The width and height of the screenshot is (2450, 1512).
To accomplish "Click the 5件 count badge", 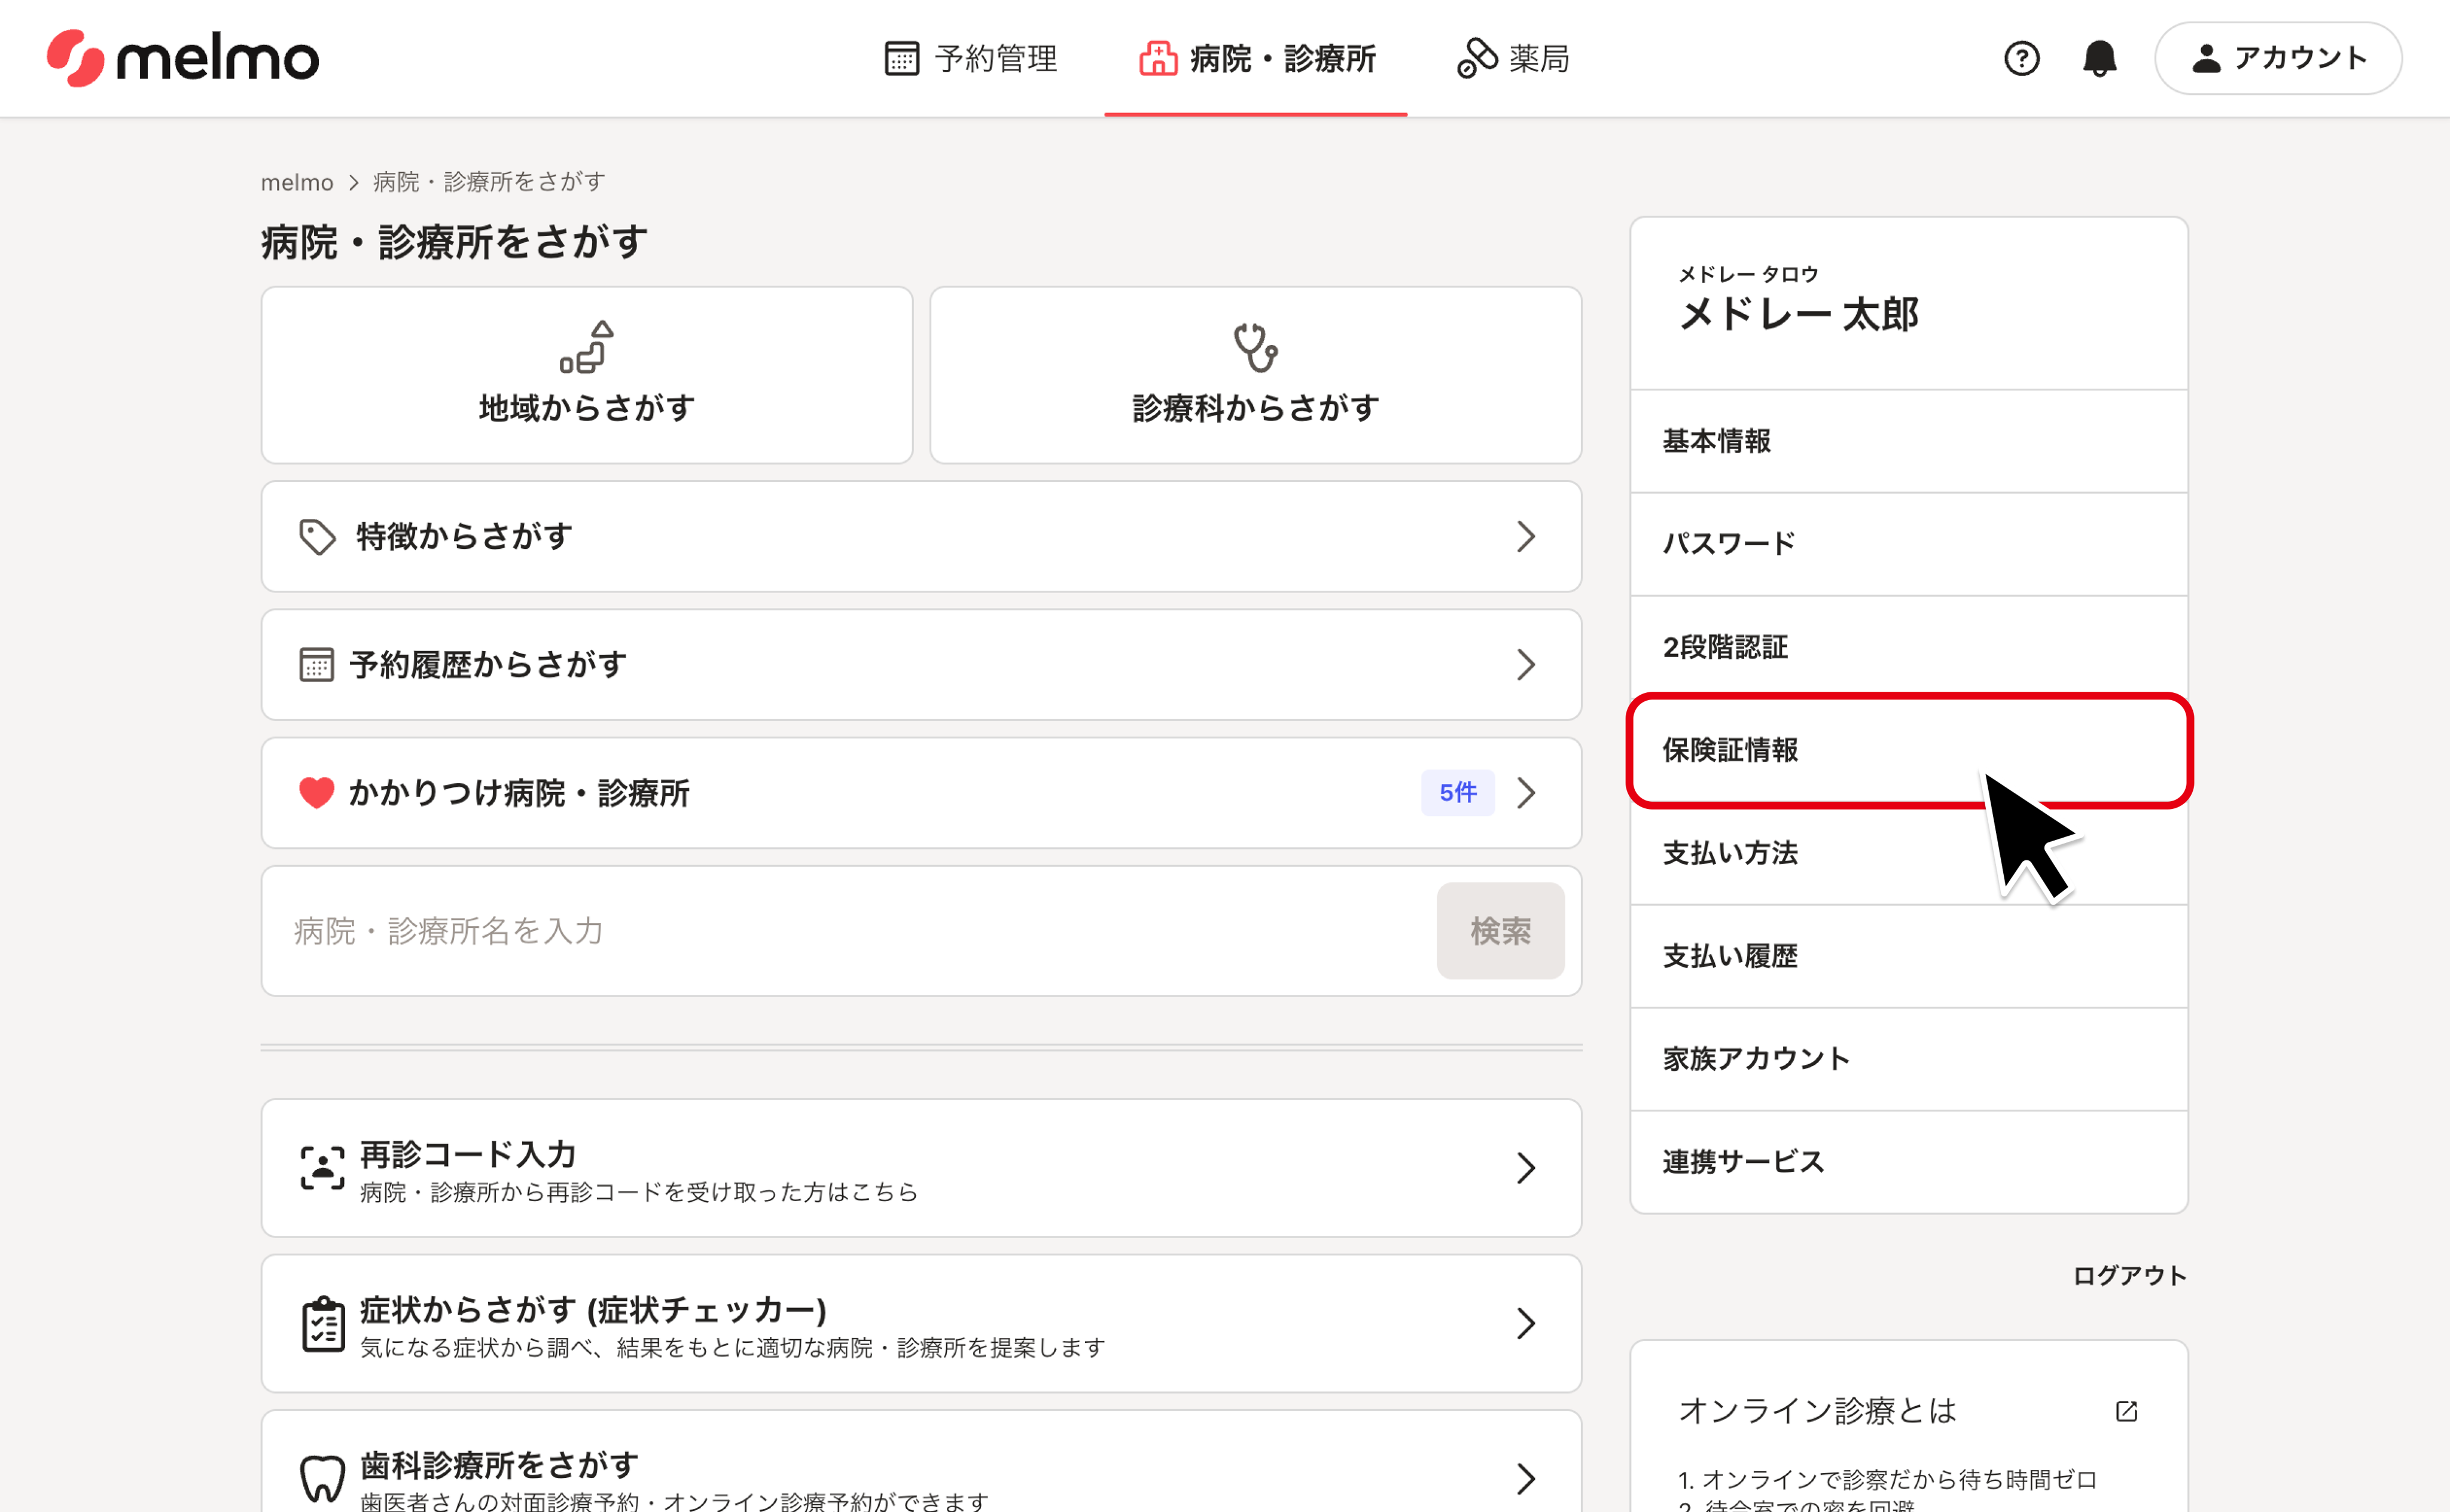I will (x=1456, y=793).
